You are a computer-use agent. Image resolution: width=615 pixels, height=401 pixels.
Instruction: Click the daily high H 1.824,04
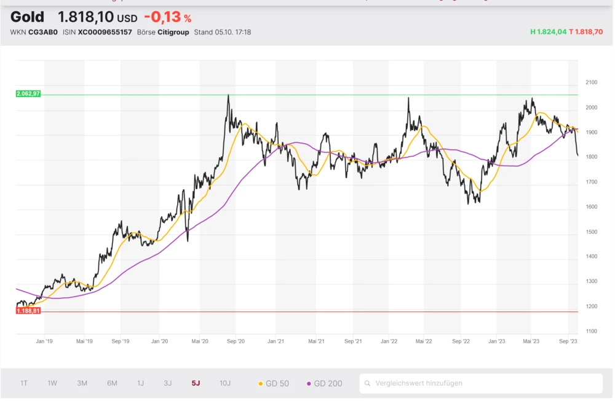point(548,31)
